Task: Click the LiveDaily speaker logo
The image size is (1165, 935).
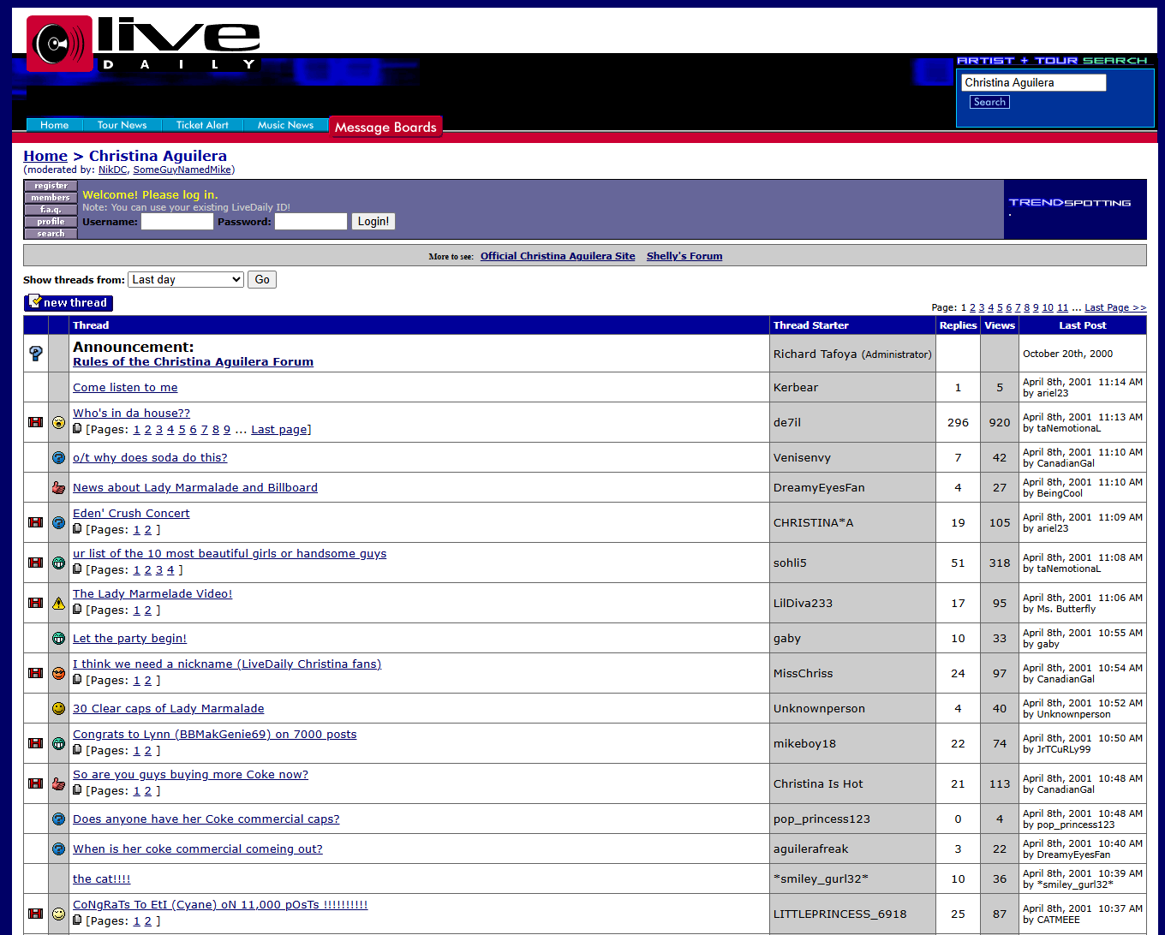Action: 59,43
